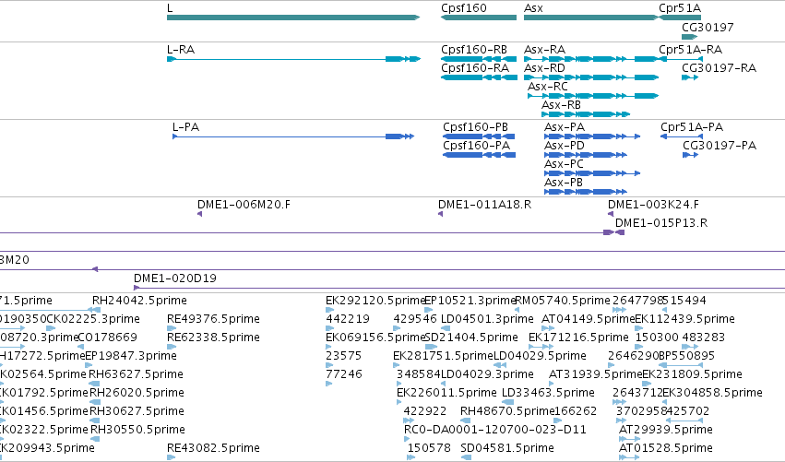The width and height of the screenshot is (785, 462).
Task: Click the 'AT01528.5prime' EST label
Action: [666, 448]
